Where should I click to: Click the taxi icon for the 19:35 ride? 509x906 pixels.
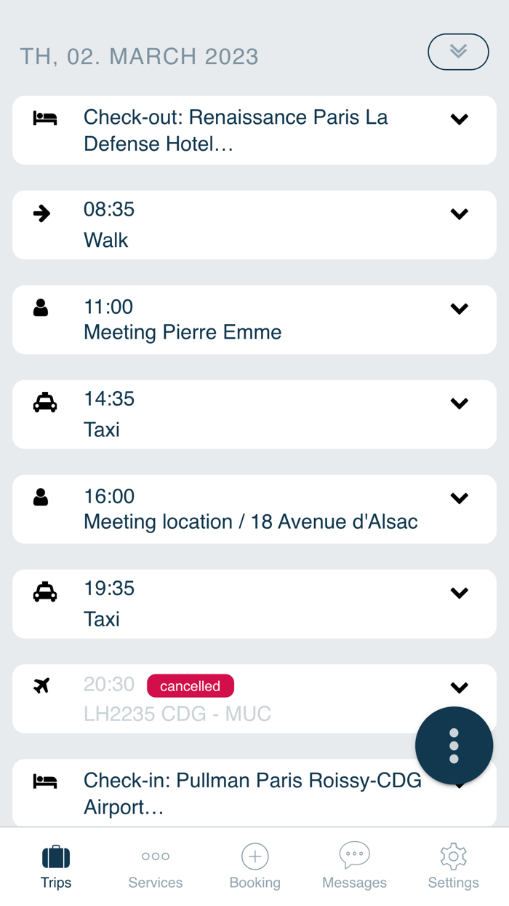point(44,592)
